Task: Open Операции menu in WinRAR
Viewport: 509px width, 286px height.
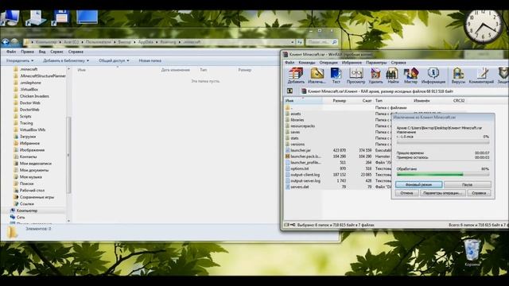Action: click(328, 63)
